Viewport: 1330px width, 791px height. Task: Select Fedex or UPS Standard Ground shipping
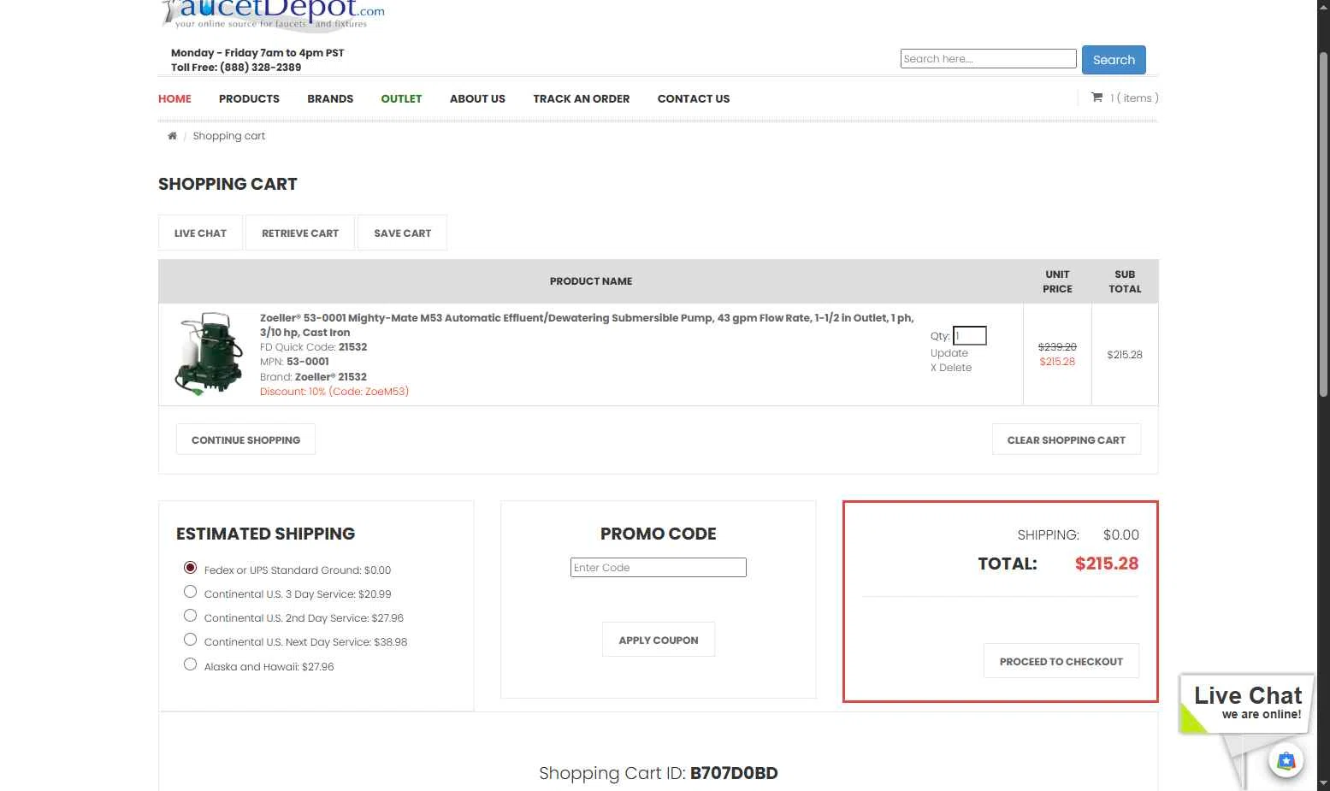190,568
